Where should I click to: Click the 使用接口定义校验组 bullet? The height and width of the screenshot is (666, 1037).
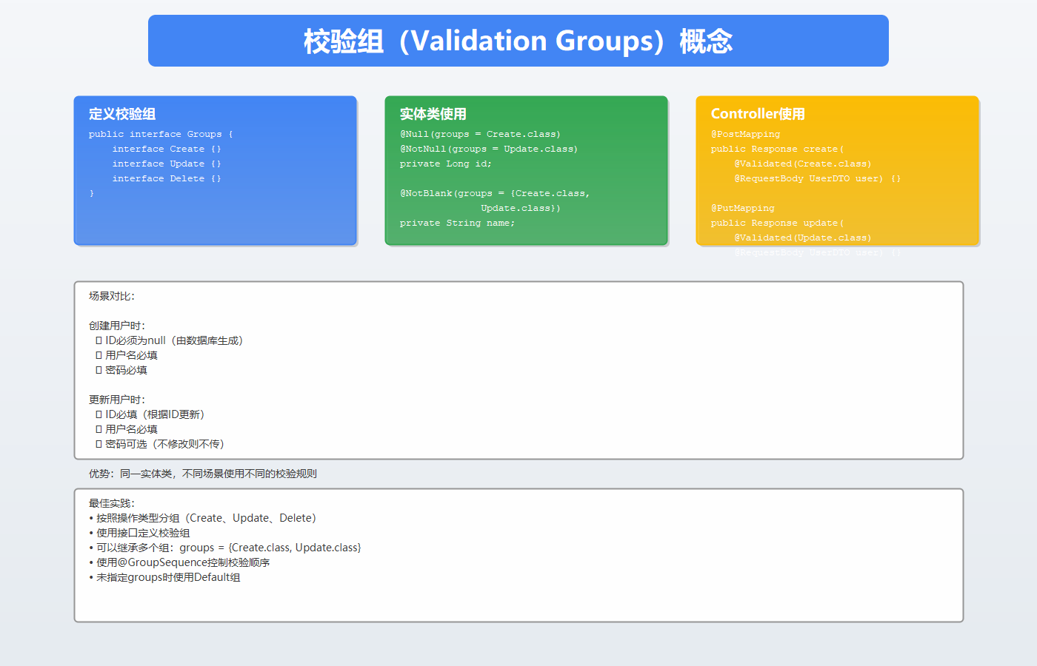coord(139,533)
